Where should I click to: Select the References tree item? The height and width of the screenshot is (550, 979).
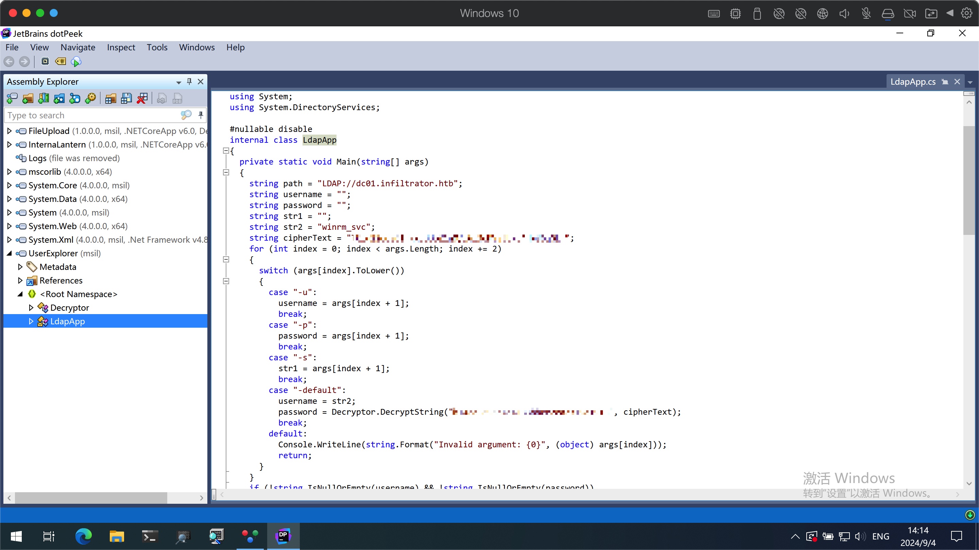tap(61, 280)
